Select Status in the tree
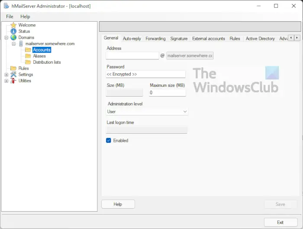Image resolution: width=303 pixels, height=229 pixels. click(x=24, y=31)
